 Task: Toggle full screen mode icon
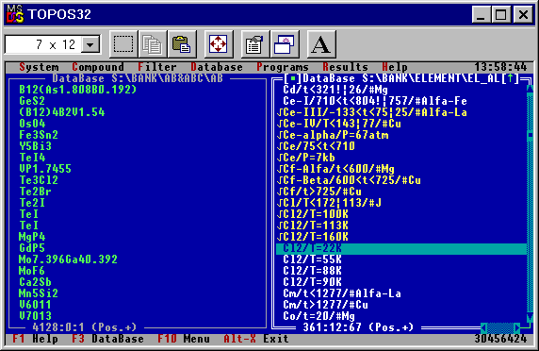pyautogui.click(x=219, y=44)
